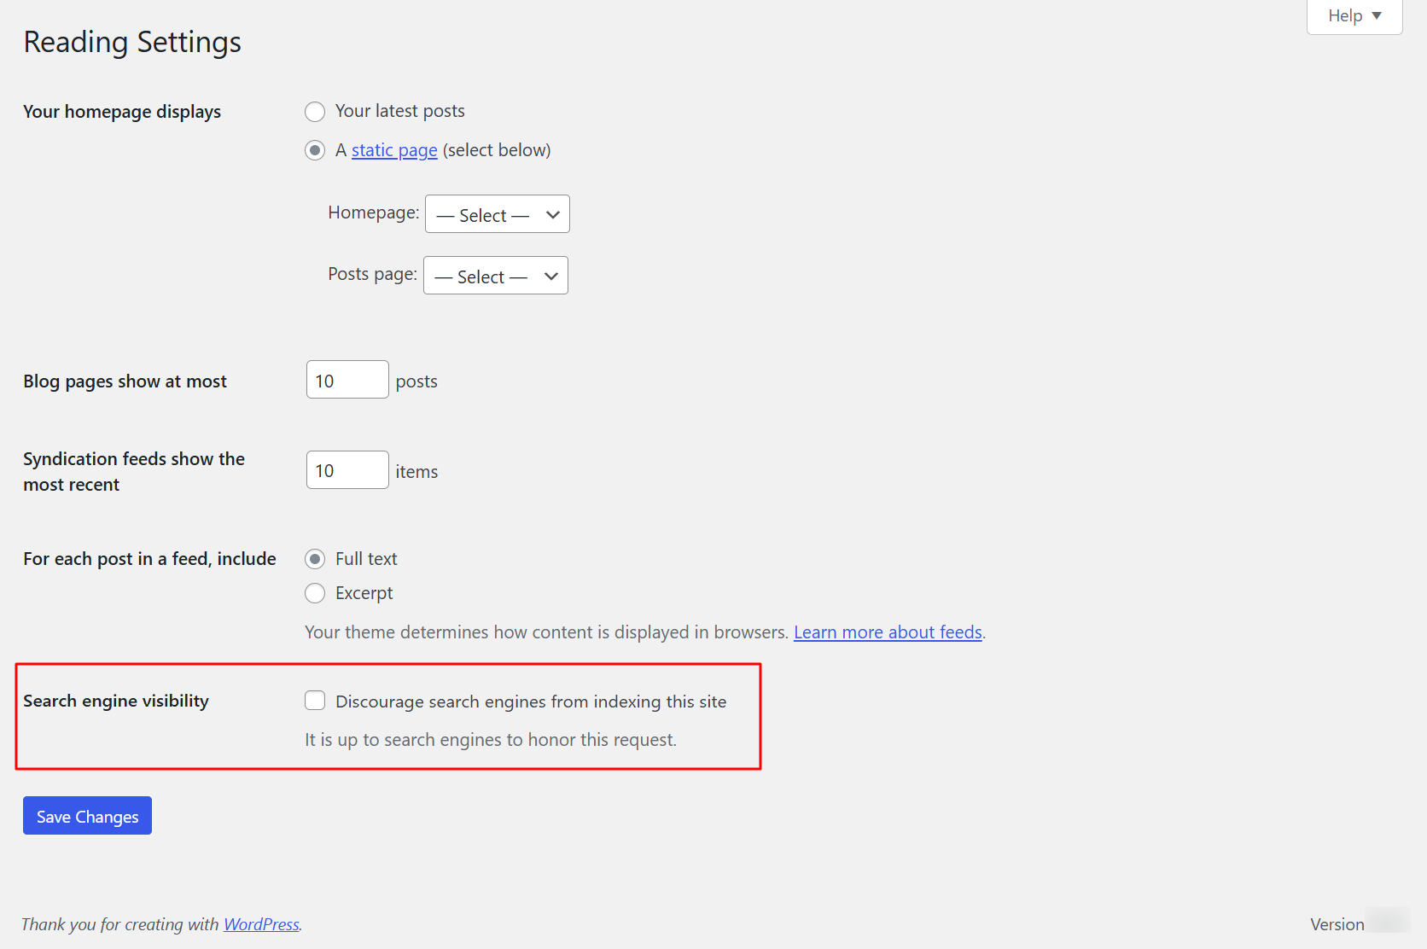Open the WordPress link in the footer
This screenshot has width=1427, height=949.
point(261,924)
